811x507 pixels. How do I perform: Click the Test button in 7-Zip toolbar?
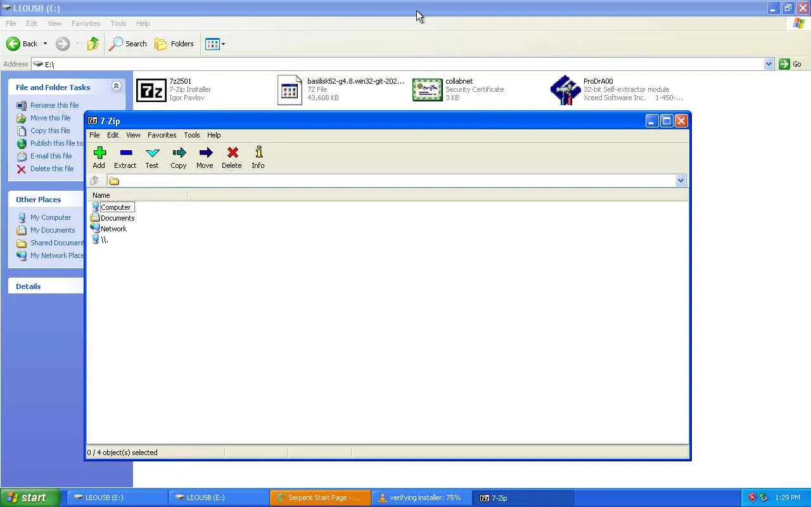coord(152,158)
